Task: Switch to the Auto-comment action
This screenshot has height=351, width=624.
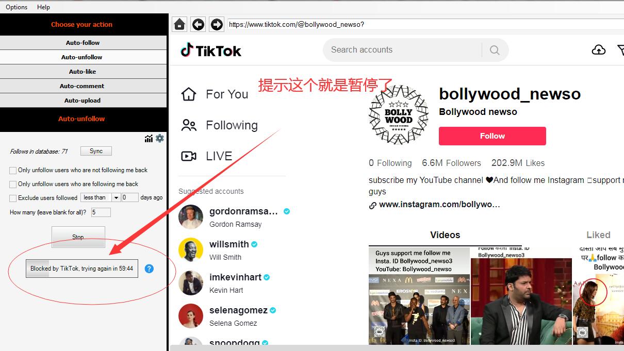Action: (83, 86)
